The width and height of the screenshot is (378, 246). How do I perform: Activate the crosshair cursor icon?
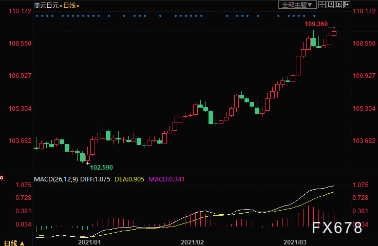(322, 5)
